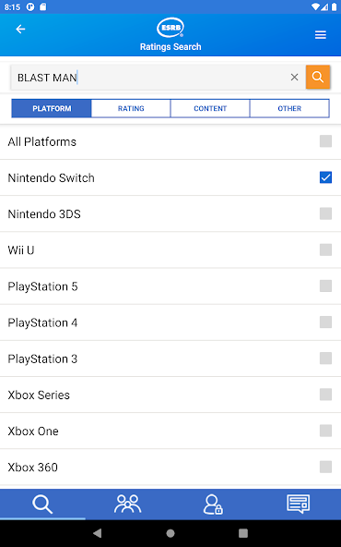Select the Wii U platform row
Image resolution: width=341 pixels, height=547 pixels.
170,249
